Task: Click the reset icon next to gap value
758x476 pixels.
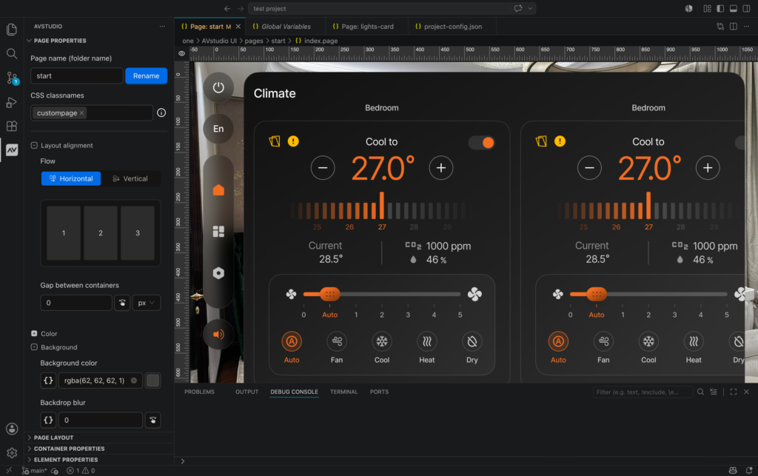Action: 122,303
